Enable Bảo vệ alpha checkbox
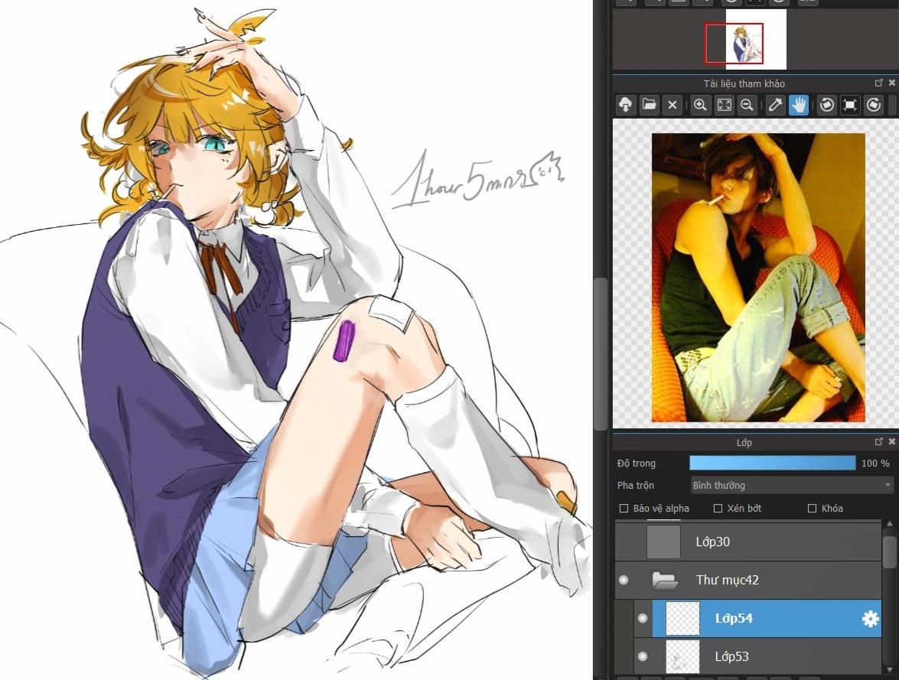899x680 pixels. (624, 508)
